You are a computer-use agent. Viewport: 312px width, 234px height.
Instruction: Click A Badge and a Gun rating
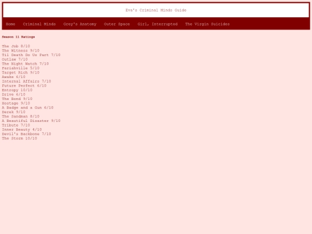pos(28,107)
